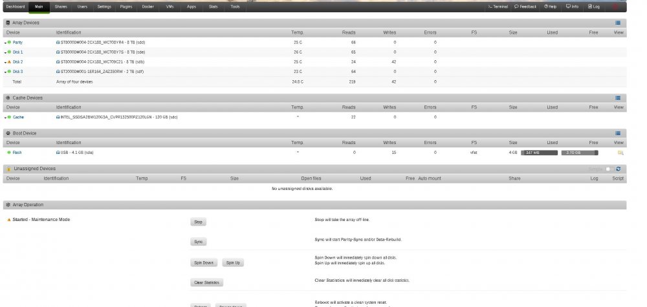Click the Disk 1 green status indicator
647x307 pixels.
tap(9, 52)
